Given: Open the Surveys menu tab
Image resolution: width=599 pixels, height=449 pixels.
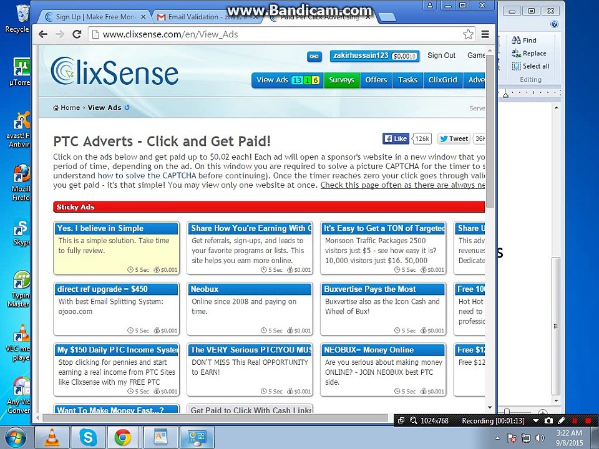Looking at the screenshot, I should point(341,80).
